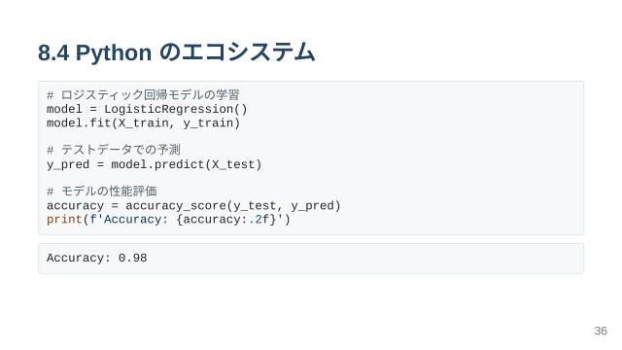Click the comment 'ロジスティック回帰モデルの学習'

tap(150, 95)
